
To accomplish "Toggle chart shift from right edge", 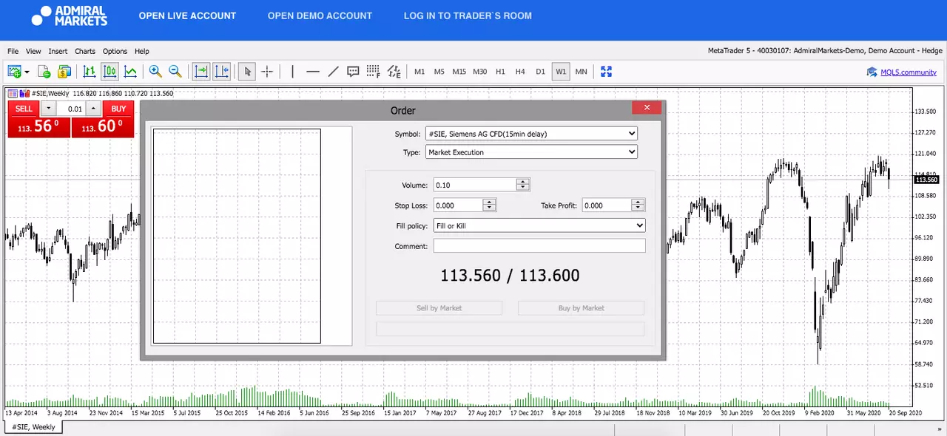I will (221, 72).
